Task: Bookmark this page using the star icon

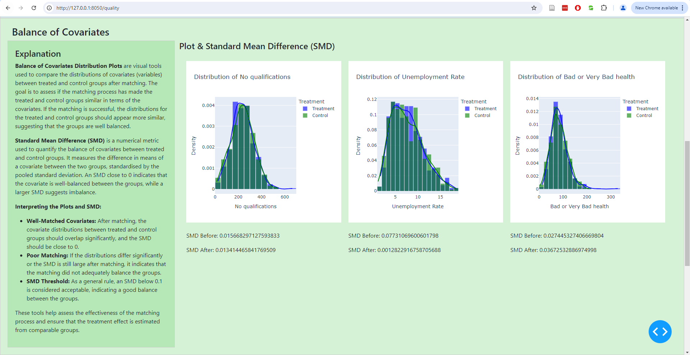Action: (x=534, y=8)
